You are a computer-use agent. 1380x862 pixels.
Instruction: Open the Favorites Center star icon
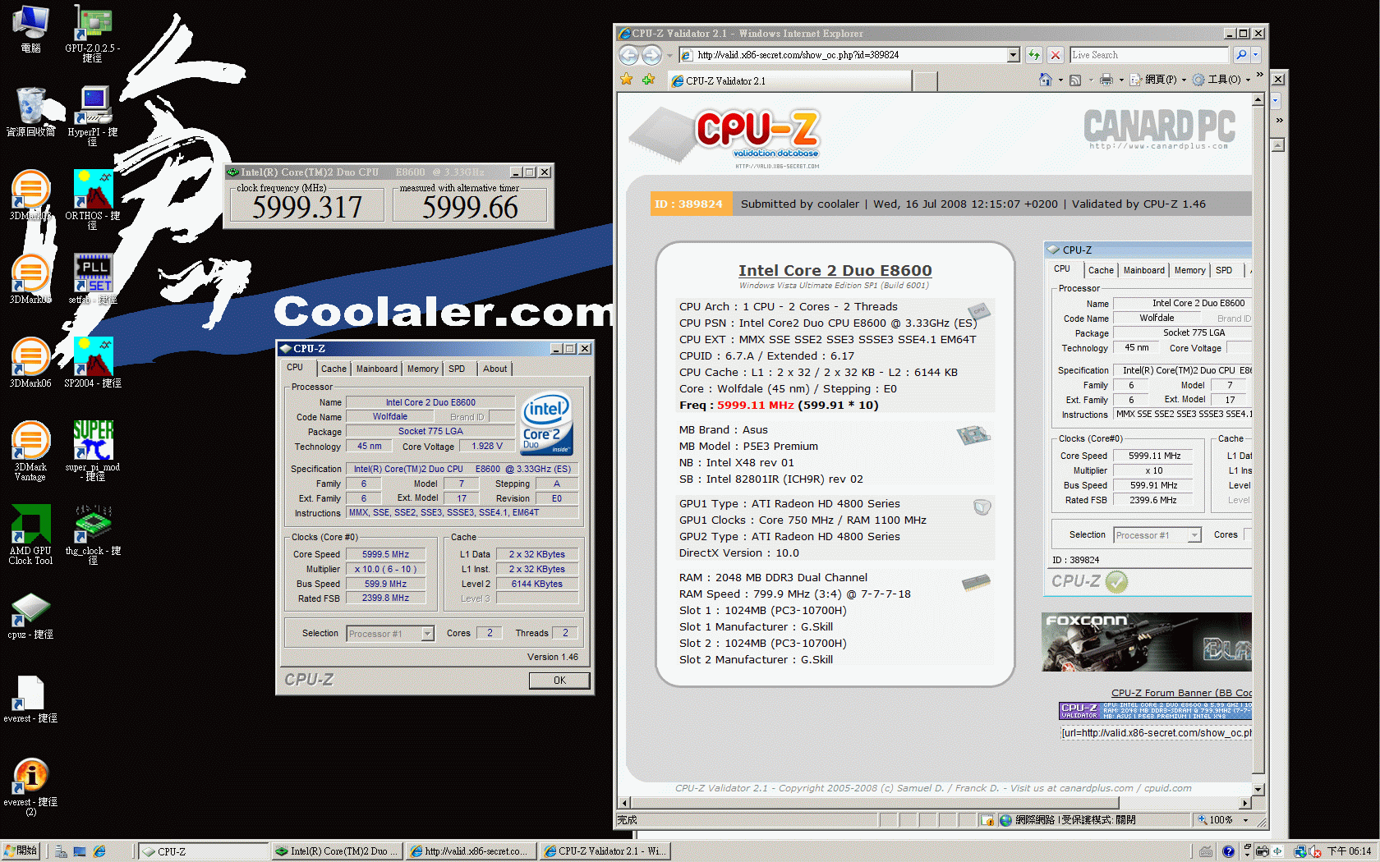(627, 80)
